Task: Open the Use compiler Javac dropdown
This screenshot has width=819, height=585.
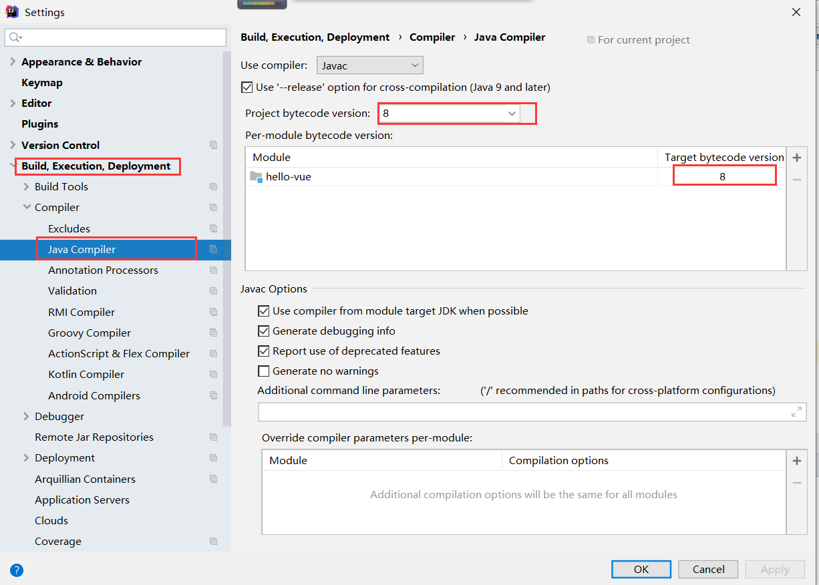Action: pos(369,65)
